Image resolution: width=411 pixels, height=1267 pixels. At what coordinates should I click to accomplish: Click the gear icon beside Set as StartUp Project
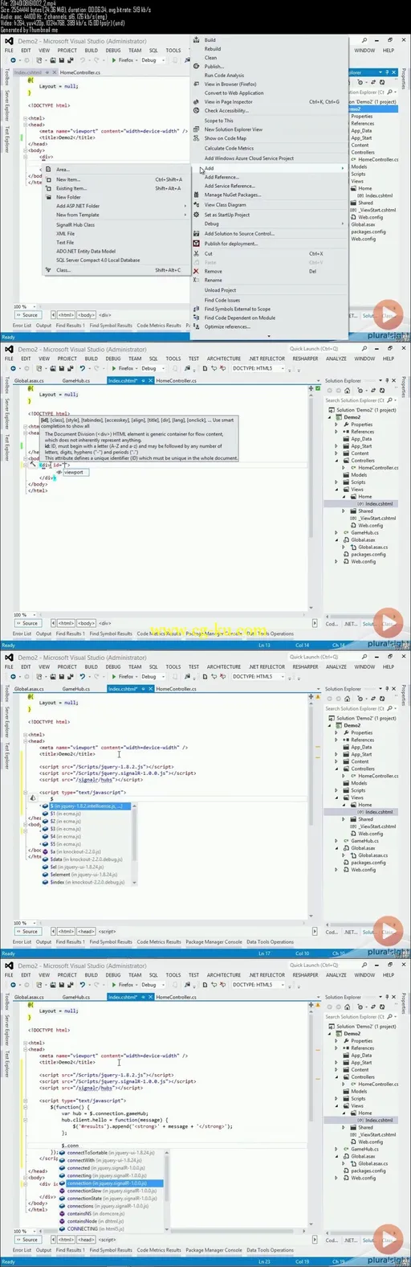tap(197, 215)
